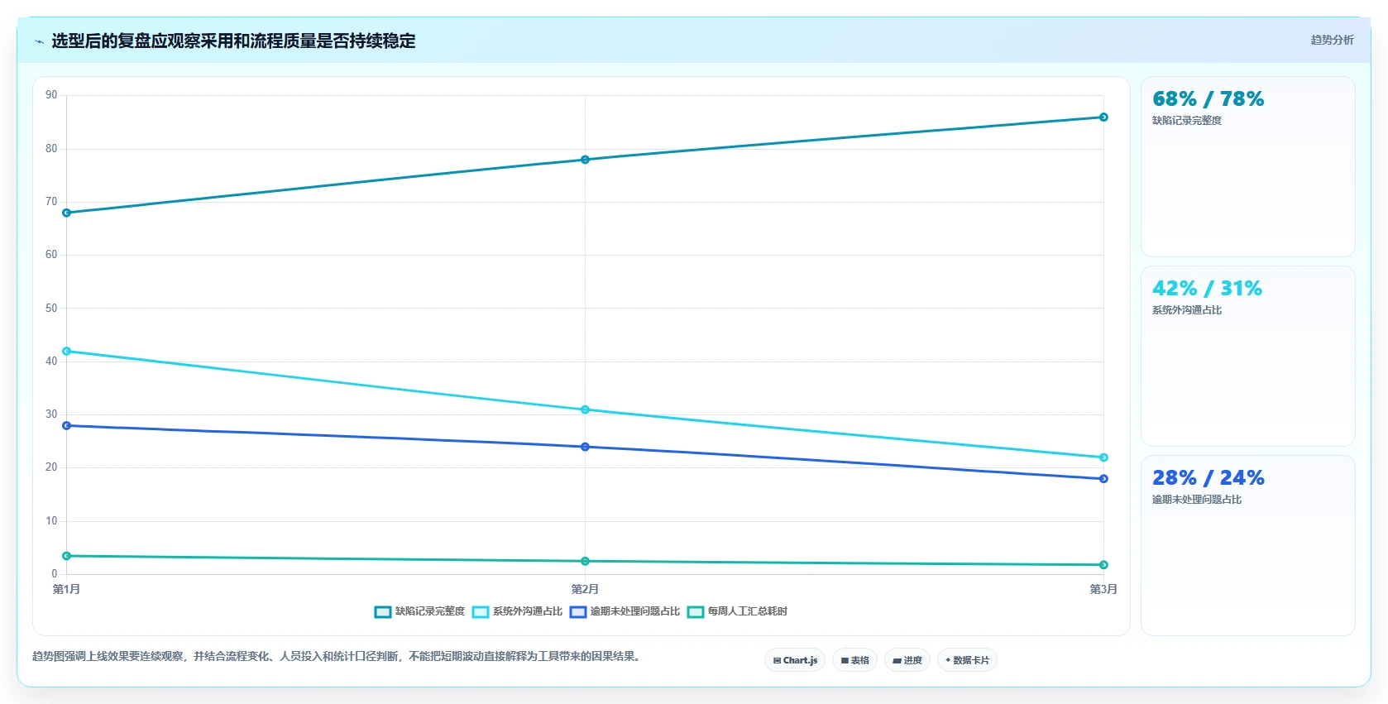Click the 系统外沟通占比 data point at 第2月

[585, 409]
